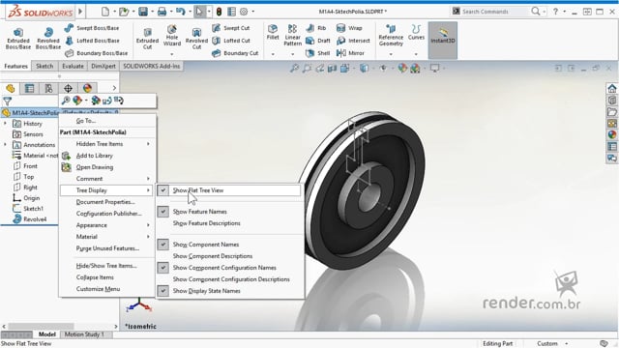Click the Customize Menu entry
Screen dimensions: 619x348
point(98,289)
